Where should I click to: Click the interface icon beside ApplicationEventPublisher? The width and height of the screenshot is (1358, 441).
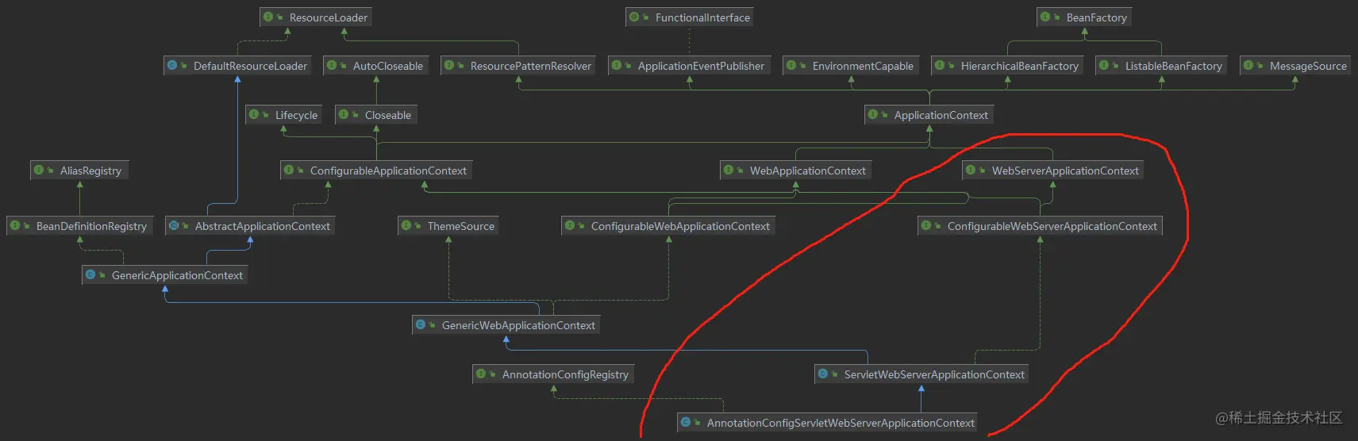pyautogui.click(x=617, y=65)
